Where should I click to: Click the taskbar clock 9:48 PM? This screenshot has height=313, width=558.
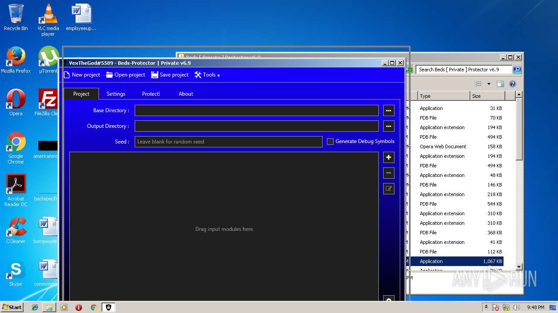535,307
